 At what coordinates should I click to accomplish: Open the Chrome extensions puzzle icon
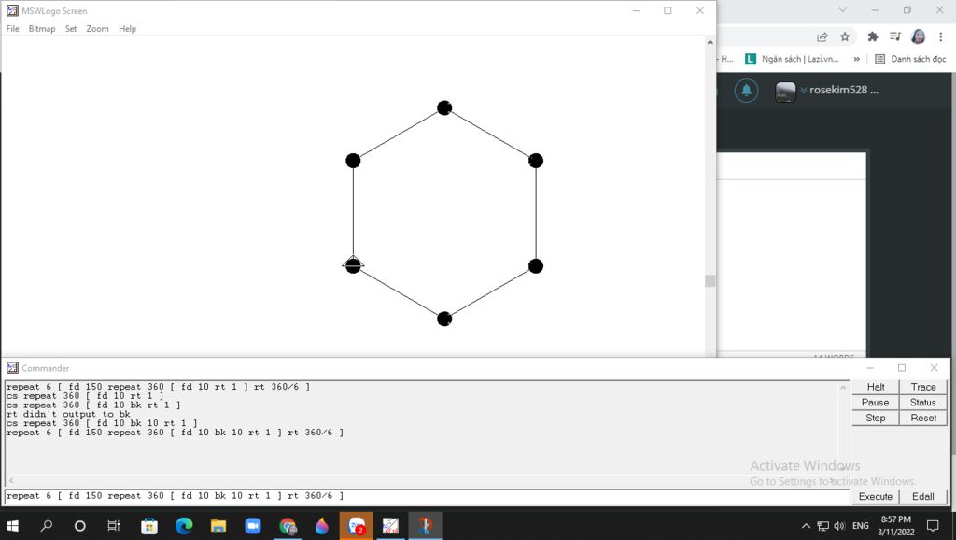point(873,36)
